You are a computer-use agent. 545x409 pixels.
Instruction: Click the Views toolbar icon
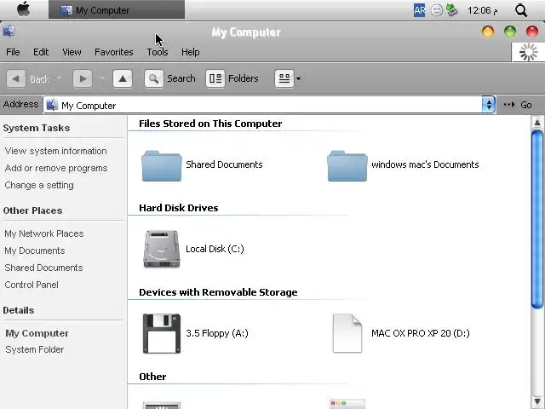point(284,78)
